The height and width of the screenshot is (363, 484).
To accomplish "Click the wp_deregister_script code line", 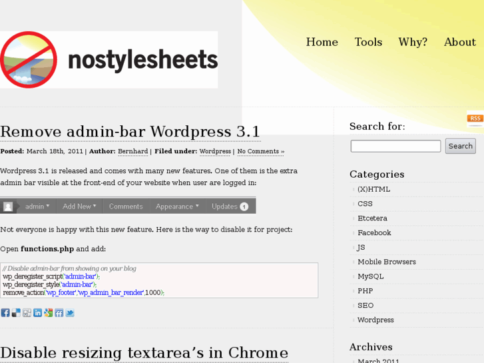I will [x=51, y=276].
